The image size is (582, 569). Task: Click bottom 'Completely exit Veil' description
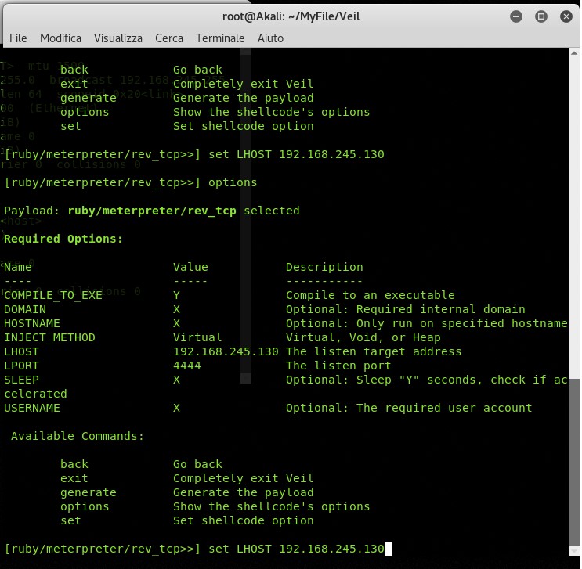click(x=244, y=478)
